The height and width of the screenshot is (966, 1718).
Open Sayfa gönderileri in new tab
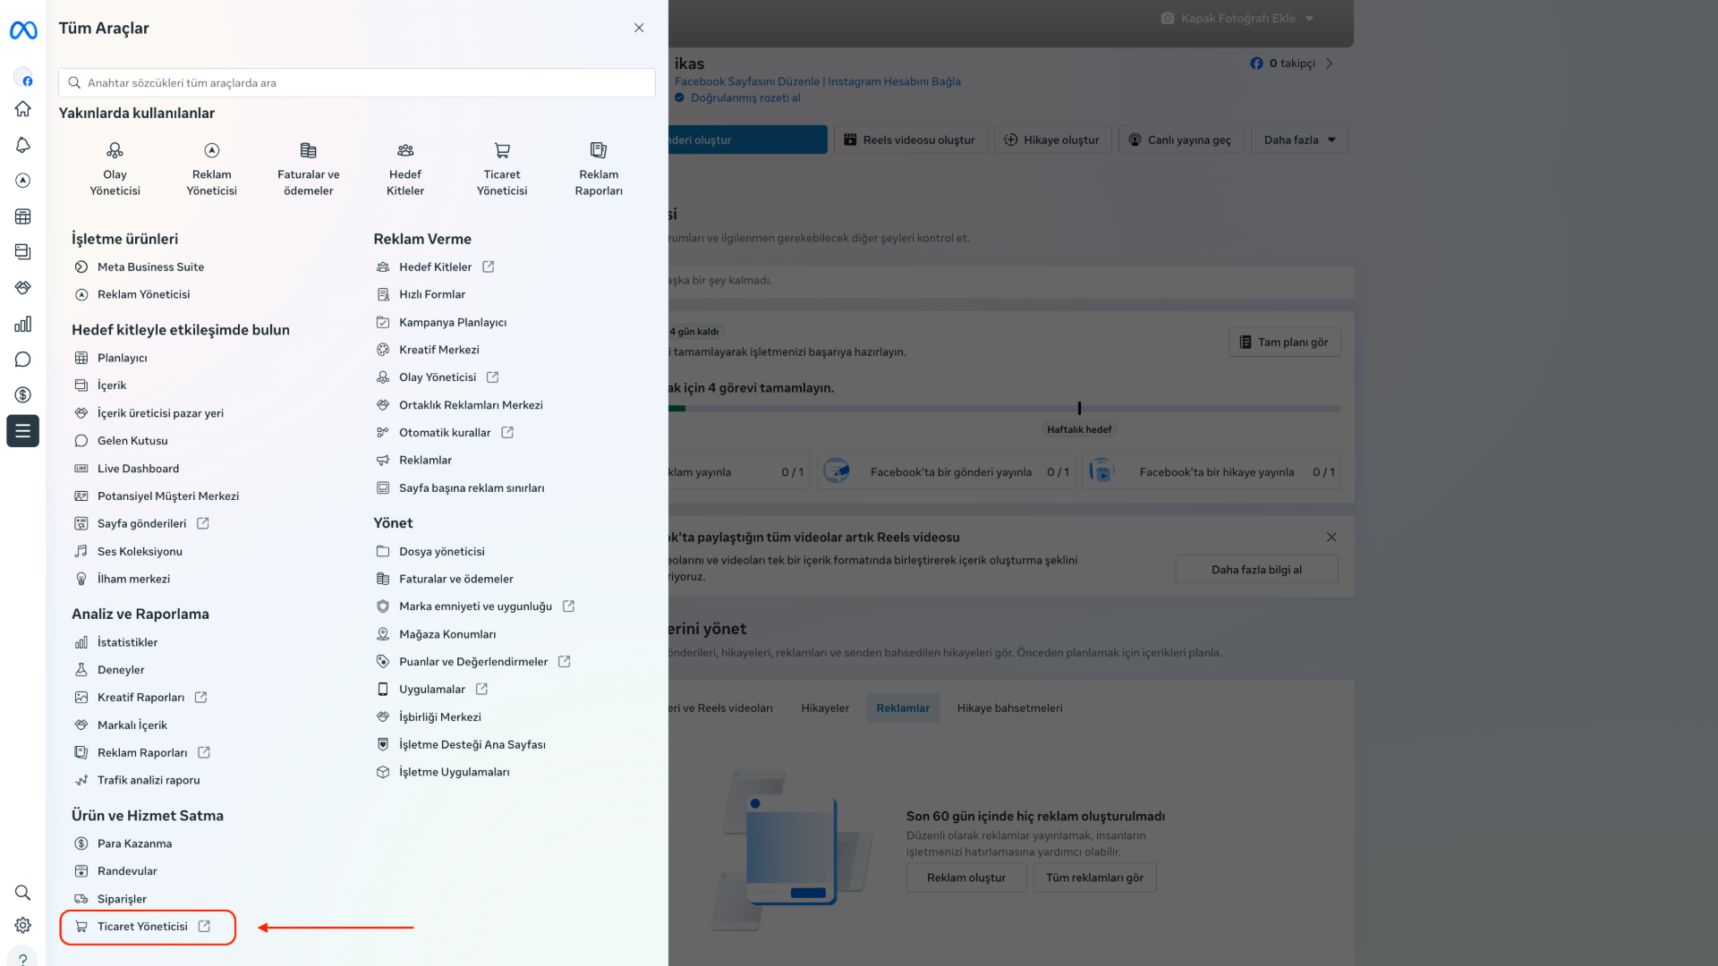(141, 523)
